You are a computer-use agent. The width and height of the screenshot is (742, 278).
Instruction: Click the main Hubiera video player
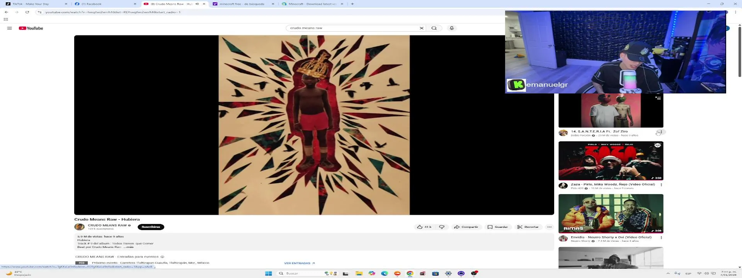point(314,125)
